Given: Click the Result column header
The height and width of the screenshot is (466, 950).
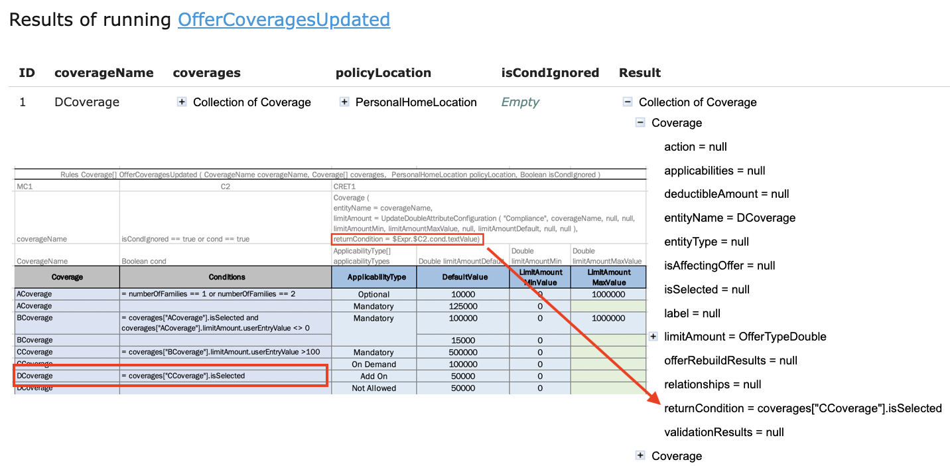Looking at the screenshot, I should (x=640, y=73).
